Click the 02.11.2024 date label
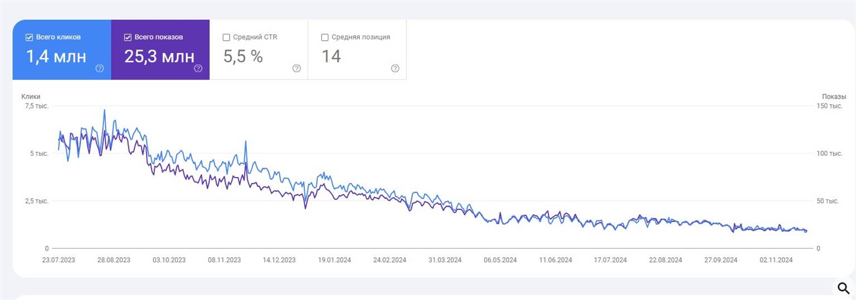Image resolution: width=856 pixels, height=300 pixels. click(776, 260)
